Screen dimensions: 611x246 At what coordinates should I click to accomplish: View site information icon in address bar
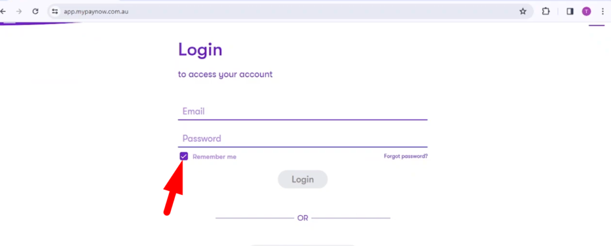[x=55, y=11]
